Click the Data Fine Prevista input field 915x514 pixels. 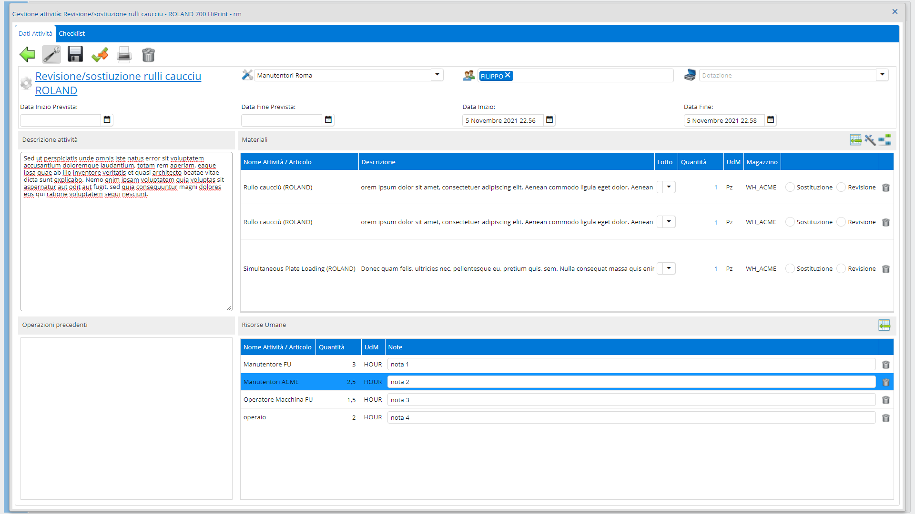coord(282,120)
